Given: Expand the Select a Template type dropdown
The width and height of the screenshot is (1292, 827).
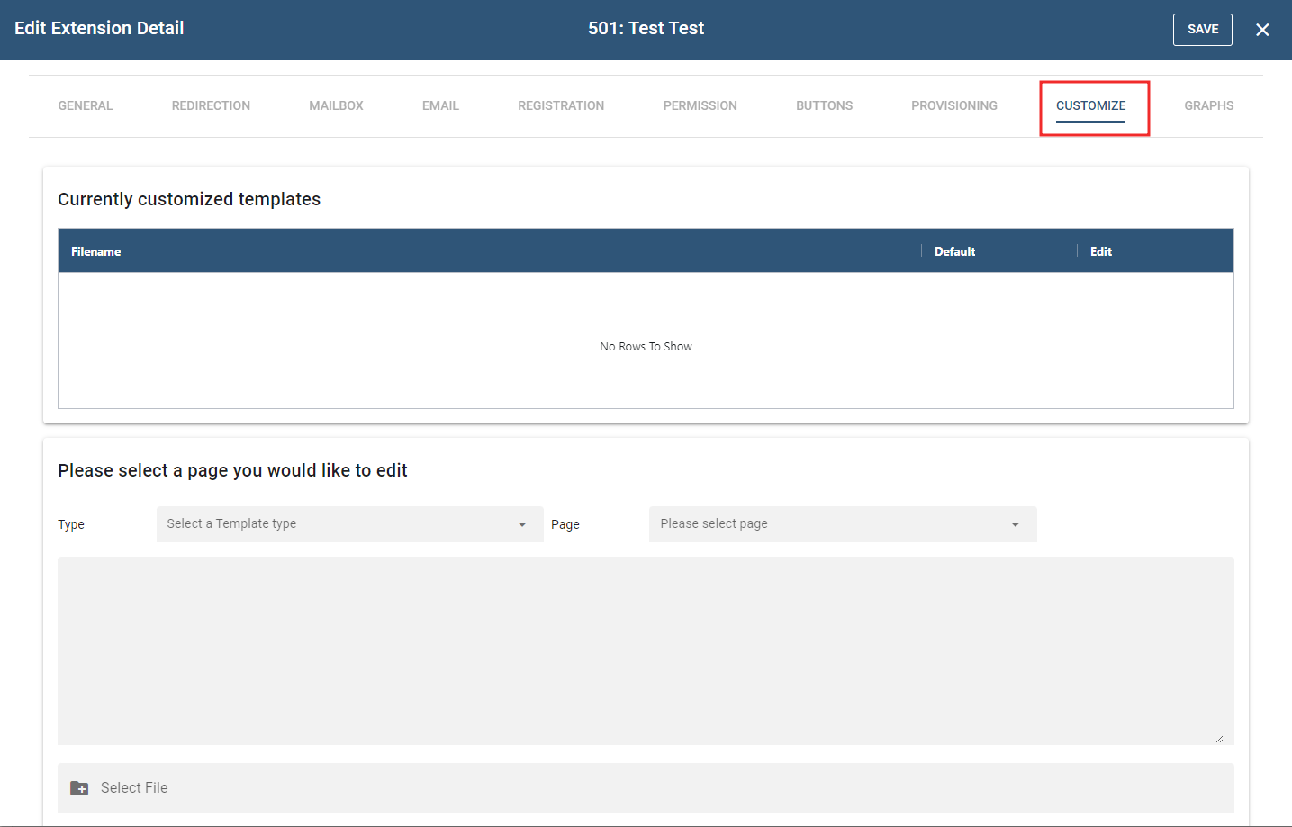Looking at the screenshot, I should 349,524.
